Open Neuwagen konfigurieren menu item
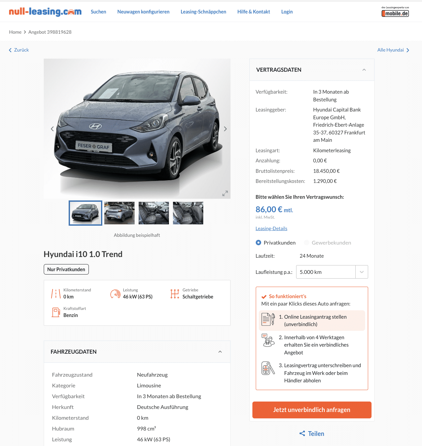The image size is (422, 446). (x=143, y=12)
